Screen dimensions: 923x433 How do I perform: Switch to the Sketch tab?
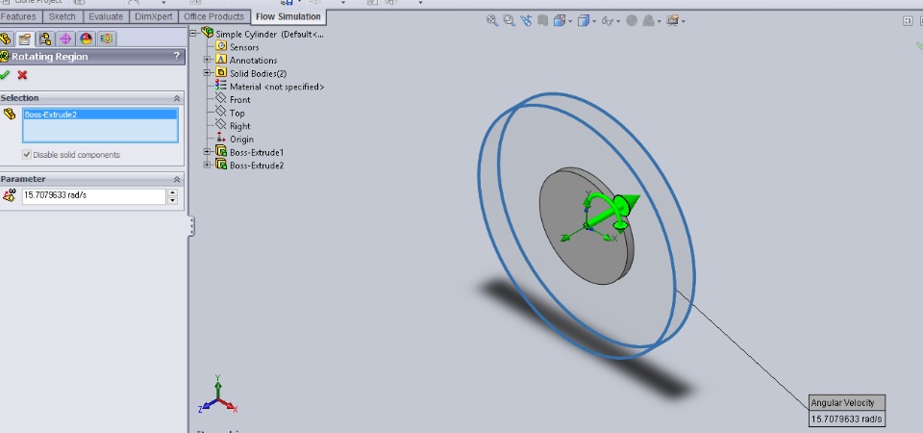point(62,16)
